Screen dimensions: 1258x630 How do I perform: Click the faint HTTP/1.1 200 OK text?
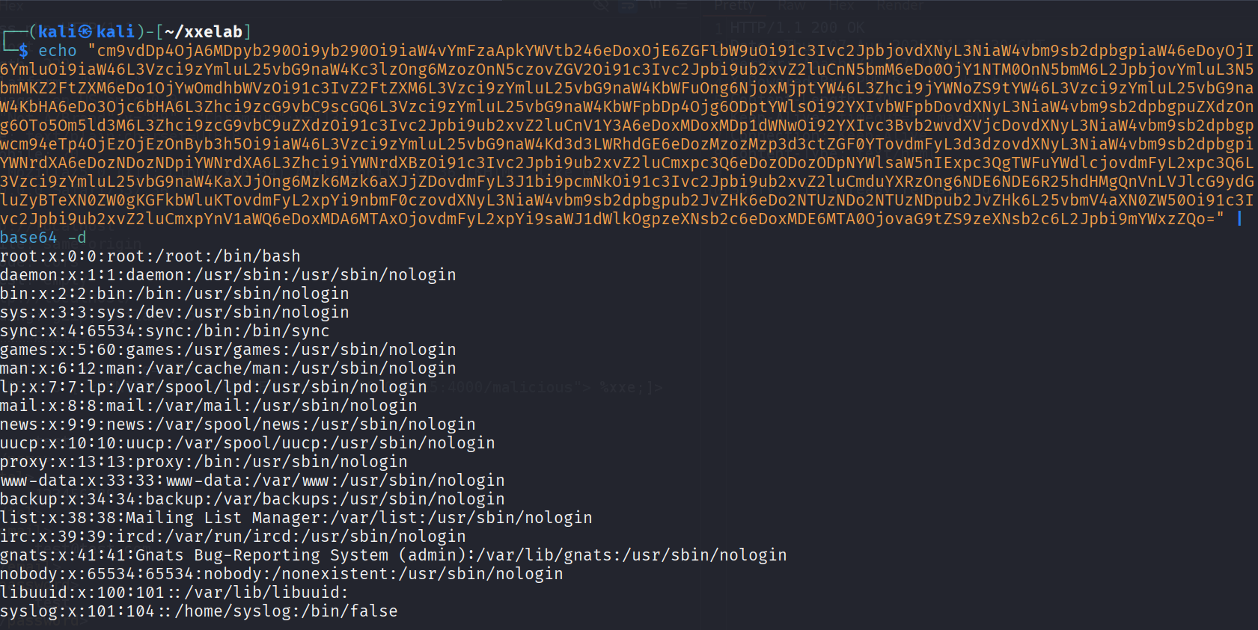coord(797,28)
